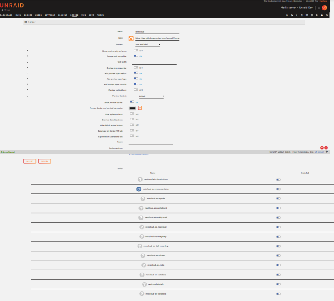The image size is (334, 301).
Task: Toggle Expanded on Dashboard tab switch
Action: click(132, 136)
